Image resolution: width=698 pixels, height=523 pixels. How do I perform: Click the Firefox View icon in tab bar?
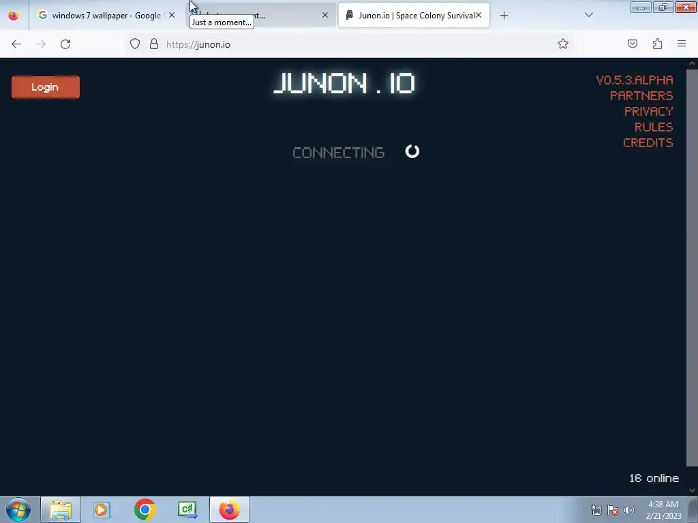(14, 16)
